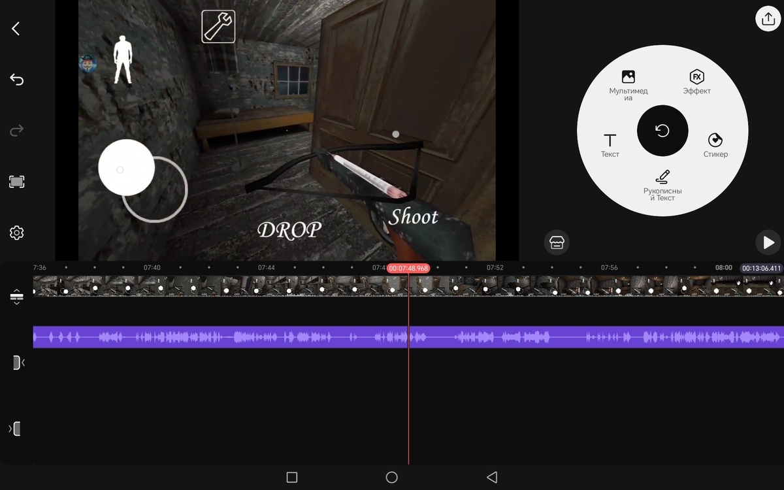
Task: Undo the last edit
Action: 16,80
